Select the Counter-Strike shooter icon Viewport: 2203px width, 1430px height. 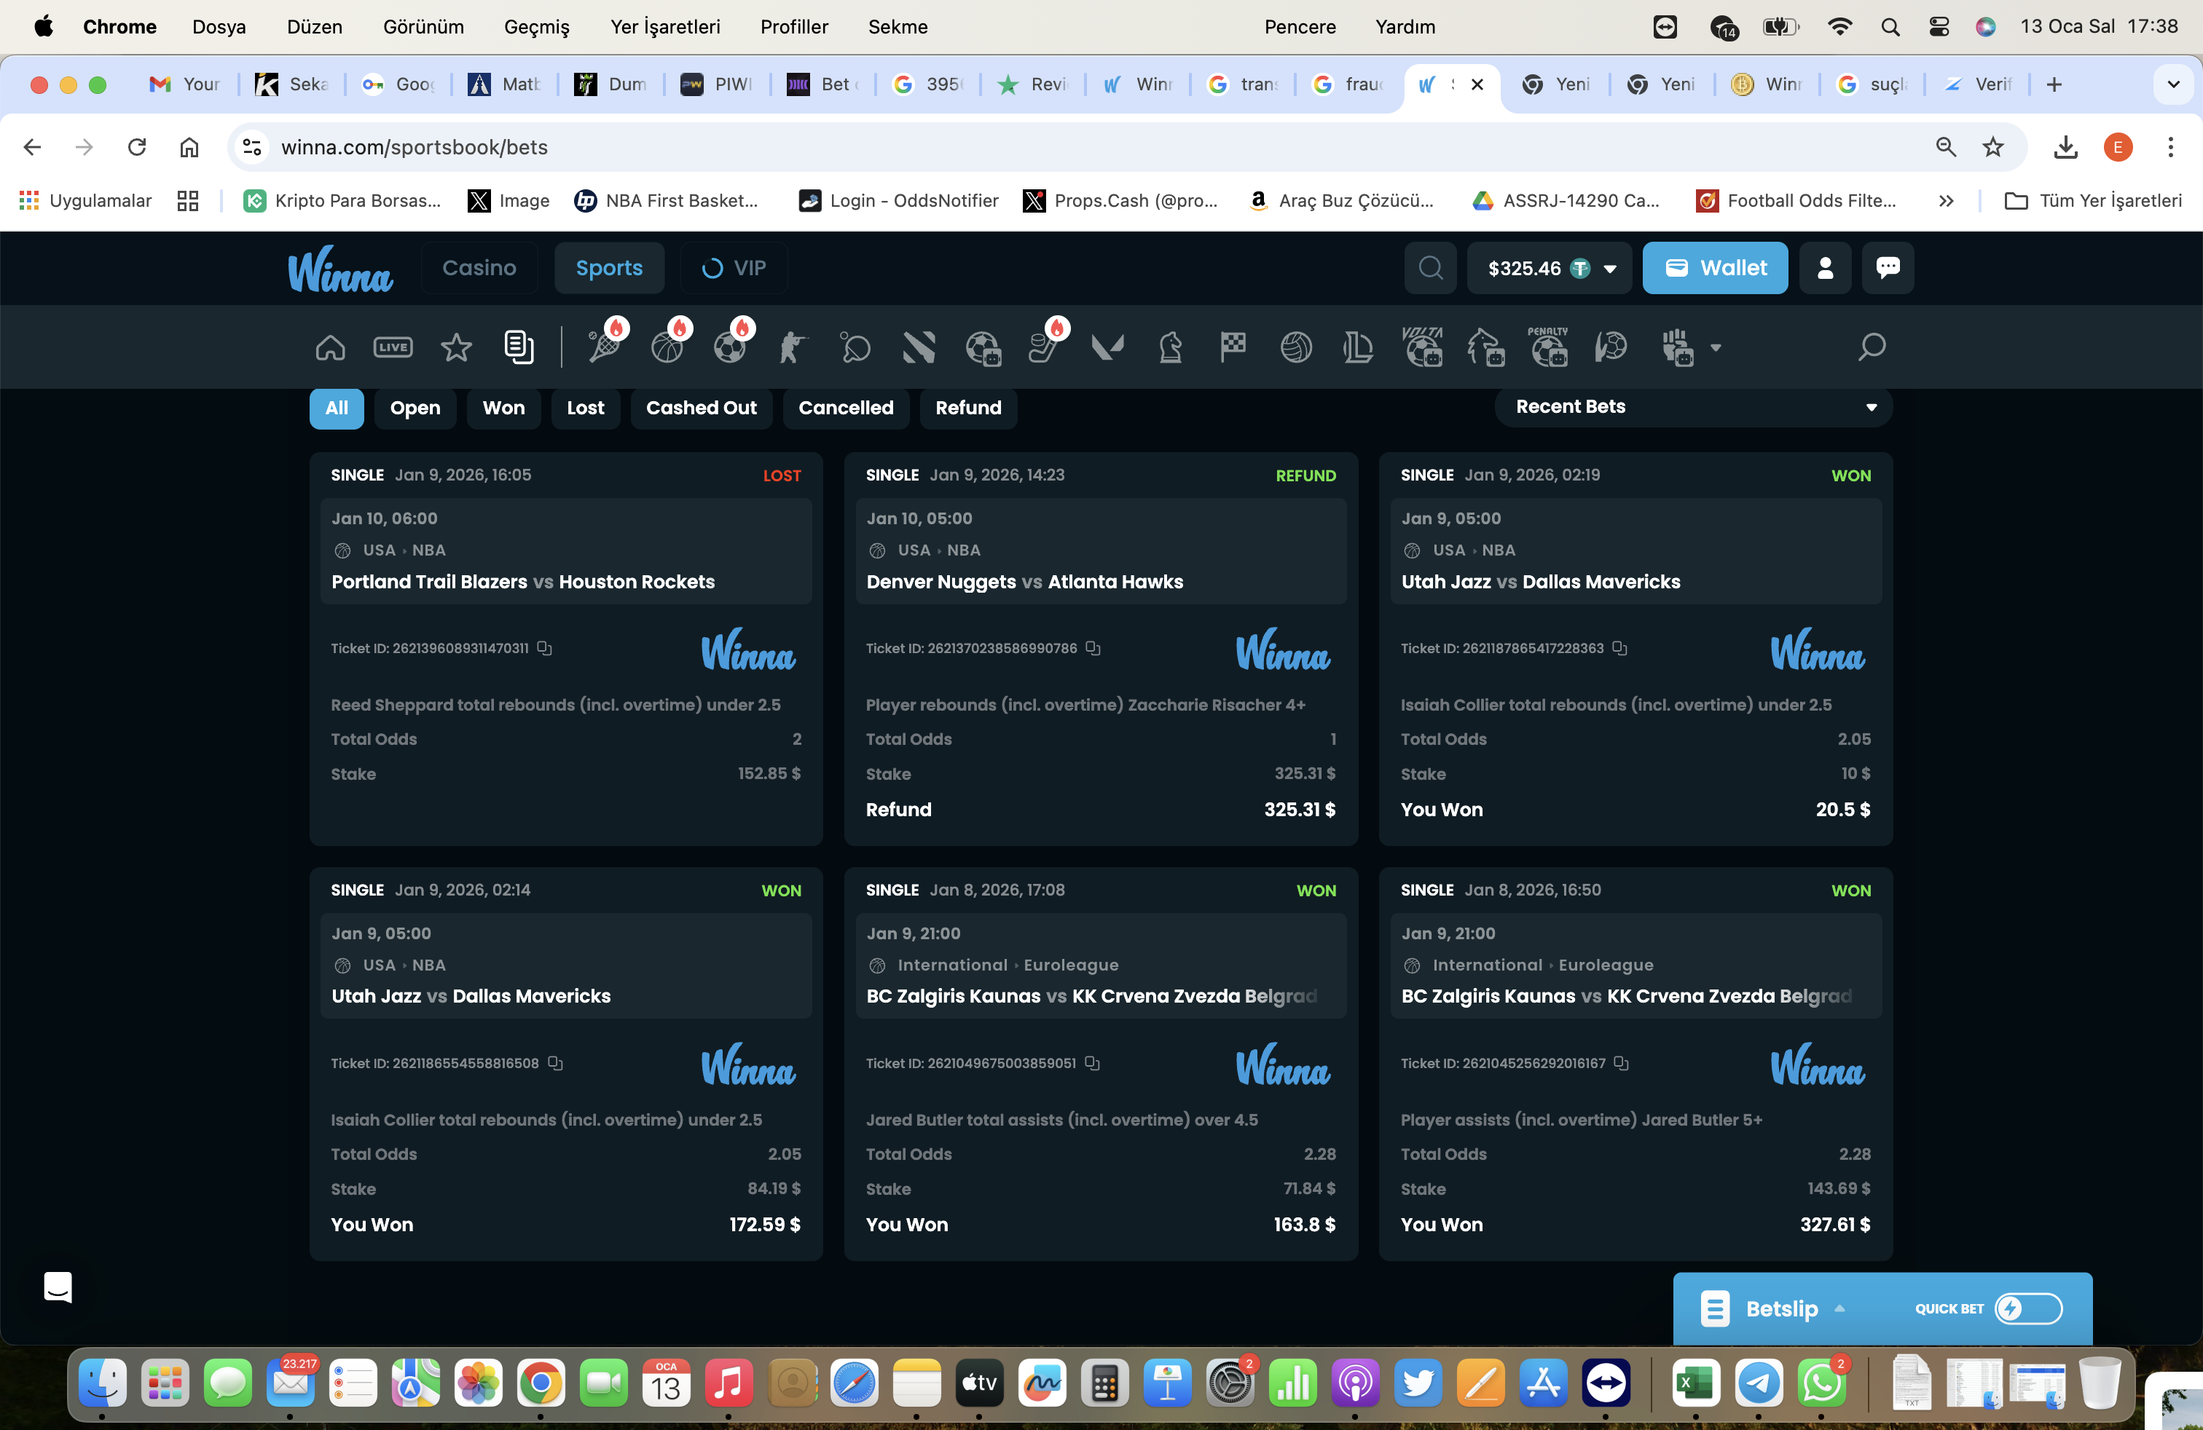click(x=793, y=348)
